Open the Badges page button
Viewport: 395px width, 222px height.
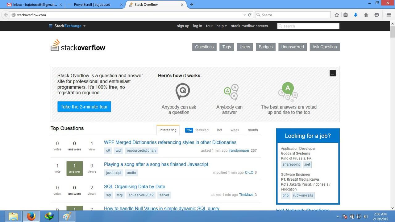pos(266,47)
